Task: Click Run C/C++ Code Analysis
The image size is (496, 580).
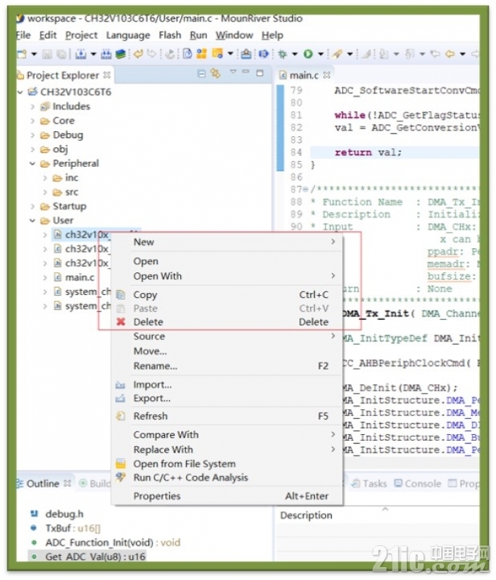Action: (x=227, y=478)
